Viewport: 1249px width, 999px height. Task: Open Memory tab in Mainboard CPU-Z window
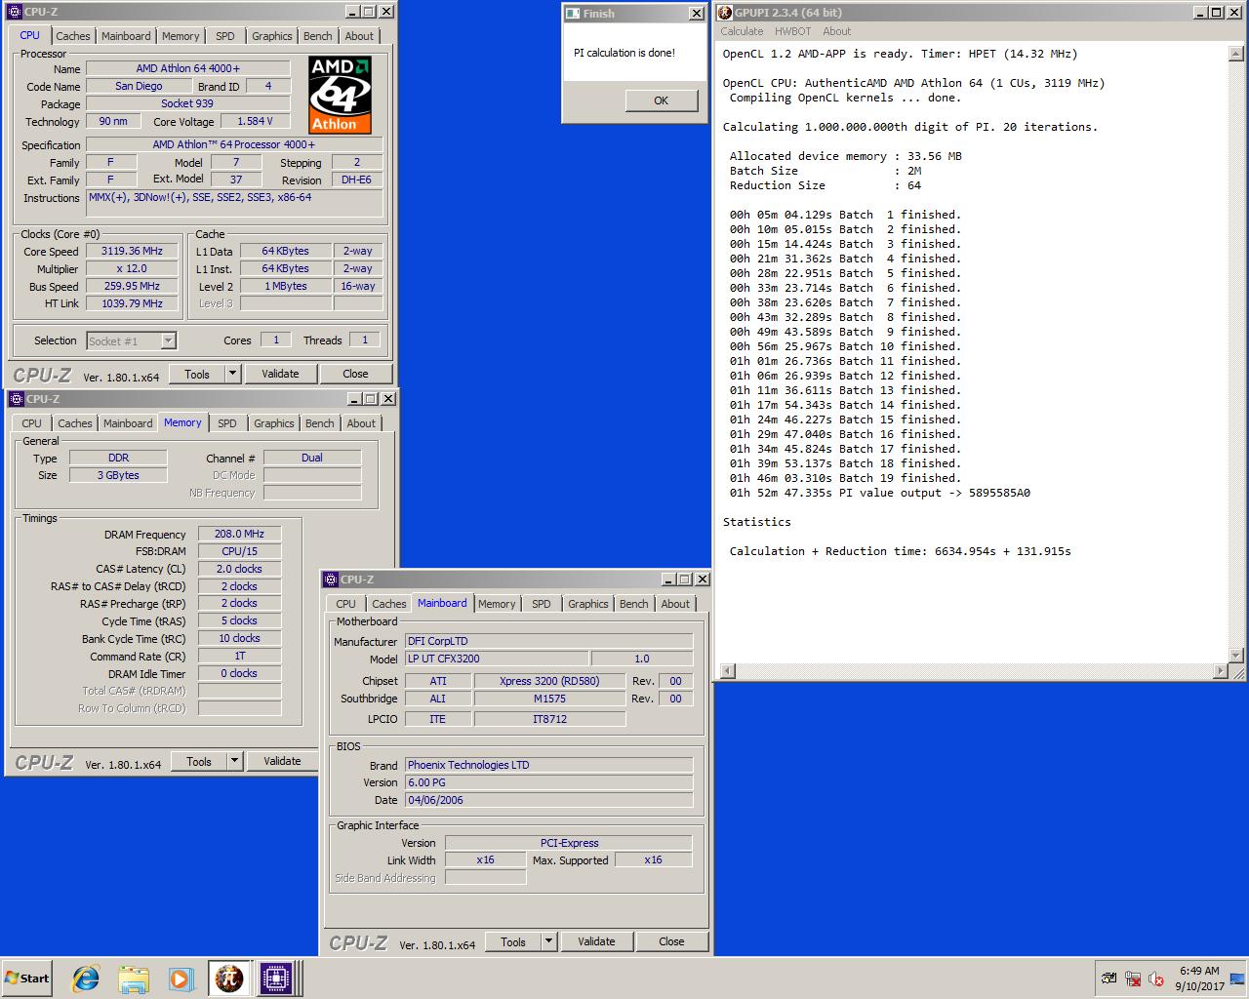(497, 604)
